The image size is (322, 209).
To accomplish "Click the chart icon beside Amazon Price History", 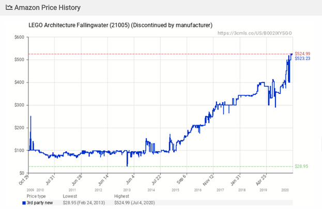I will click(x=9, y=9).
